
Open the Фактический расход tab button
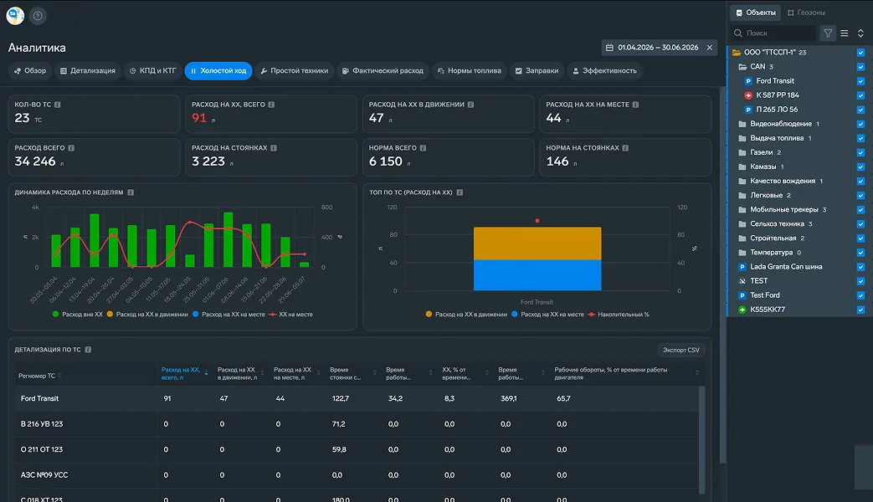coord(383,70)
